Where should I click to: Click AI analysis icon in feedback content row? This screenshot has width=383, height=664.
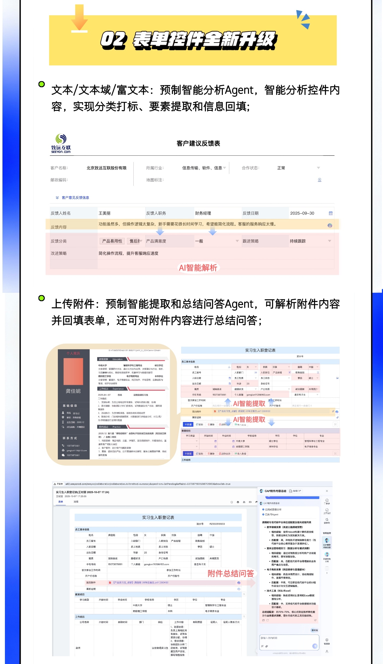pyautogui.click(x=330, y=225)
